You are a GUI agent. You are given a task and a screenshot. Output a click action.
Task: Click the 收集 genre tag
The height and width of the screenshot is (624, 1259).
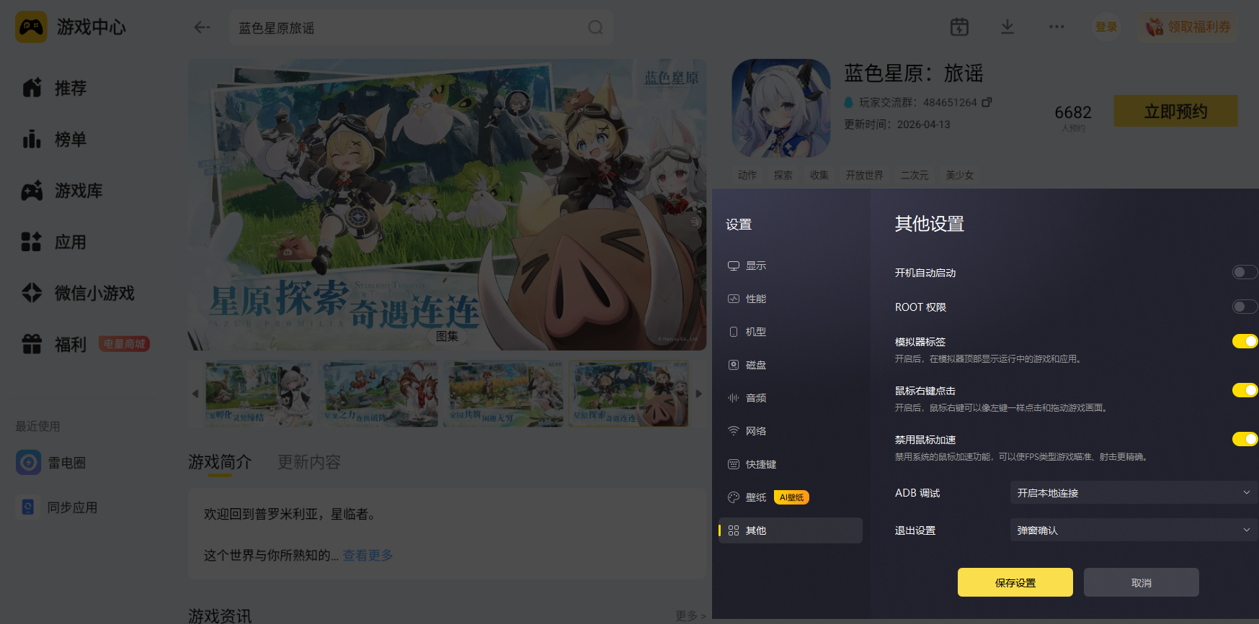pyautogui.click(x=819, y=175)
